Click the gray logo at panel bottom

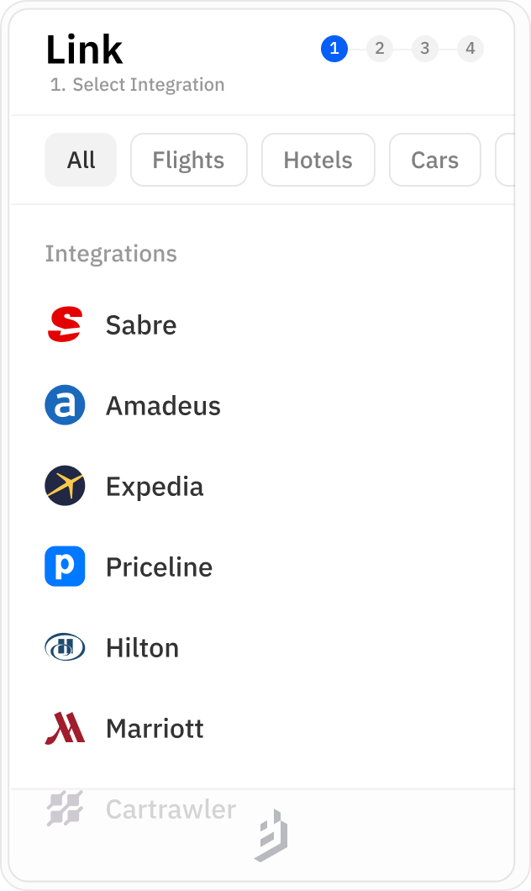tap(271, 836)
